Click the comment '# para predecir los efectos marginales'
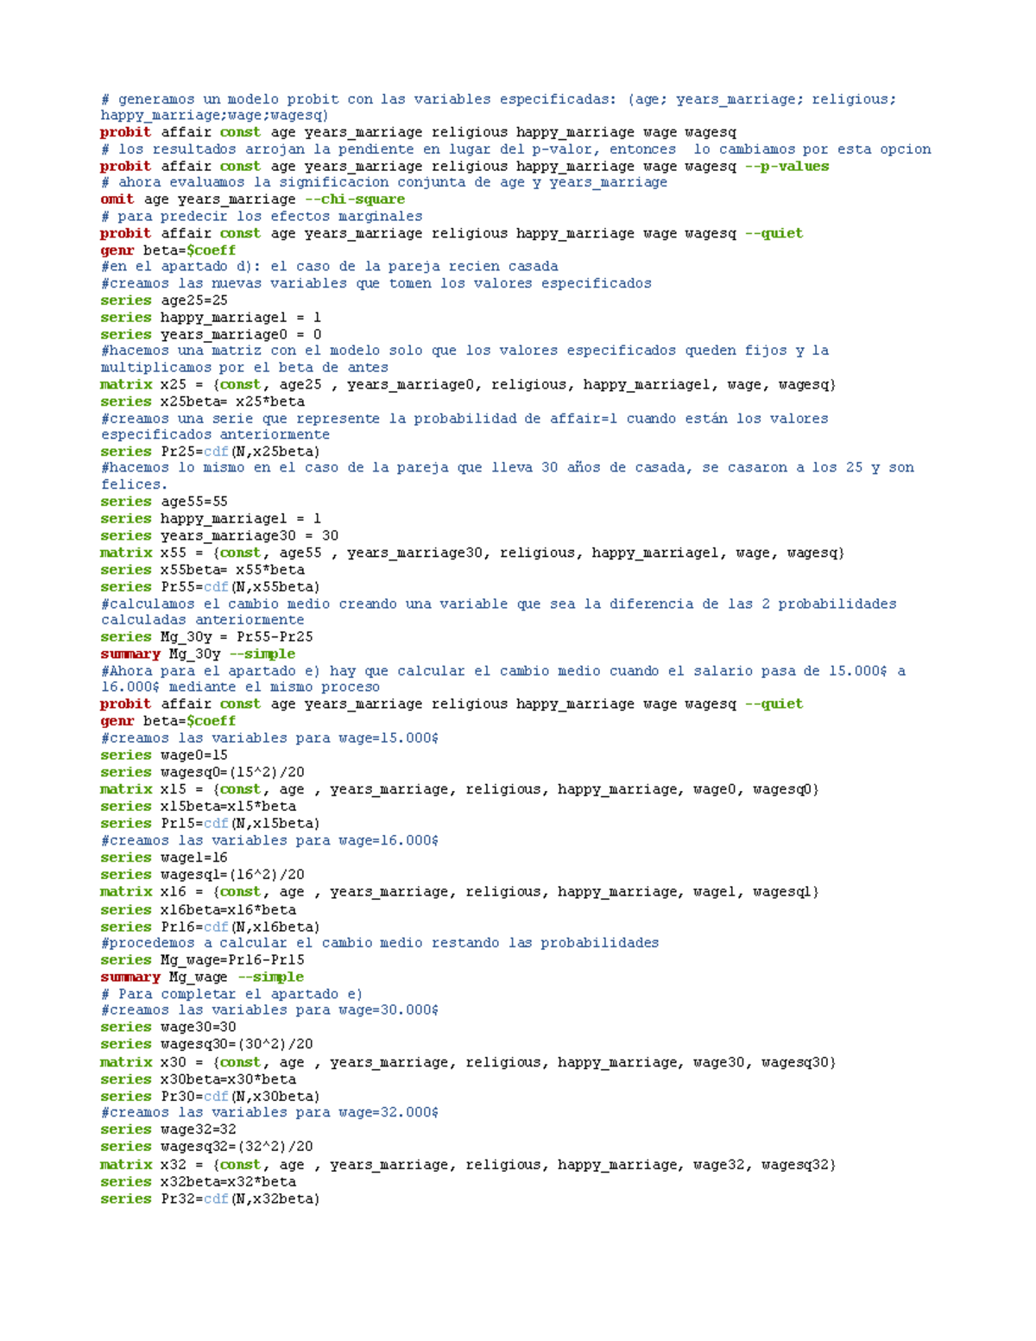 coord(262,216)
